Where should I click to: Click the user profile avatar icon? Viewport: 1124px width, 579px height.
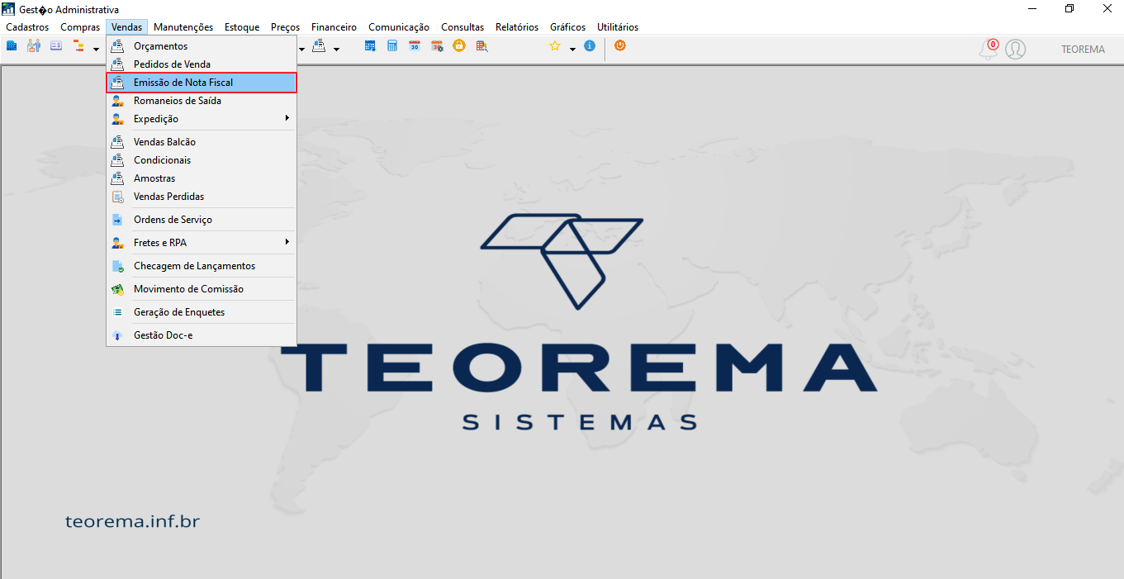(1016, 50)
